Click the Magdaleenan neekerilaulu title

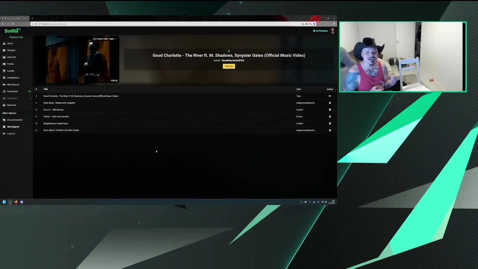click(56, 123)
